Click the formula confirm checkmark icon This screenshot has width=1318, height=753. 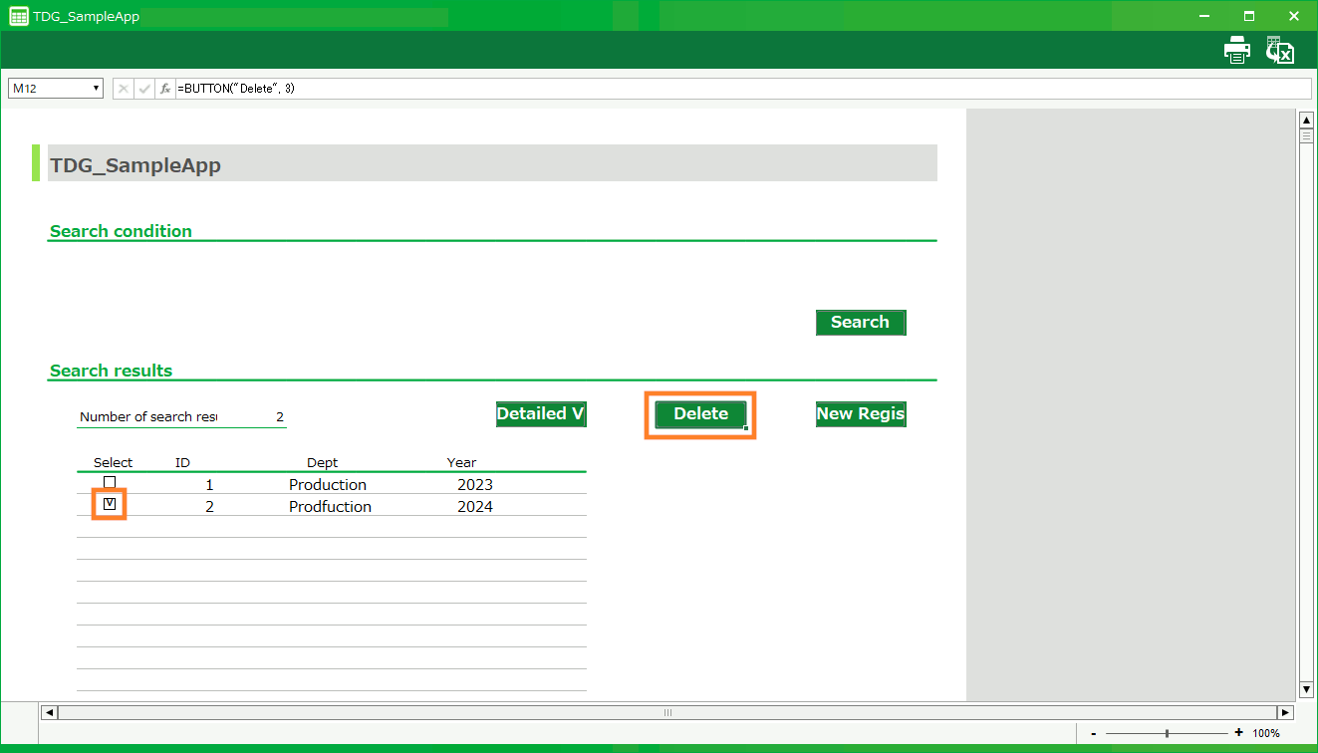(144, 89)
